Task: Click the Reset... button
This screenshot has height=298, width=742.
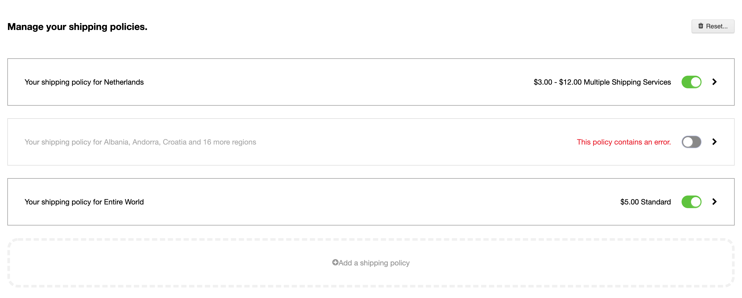Action: click(x=713, y=26)
